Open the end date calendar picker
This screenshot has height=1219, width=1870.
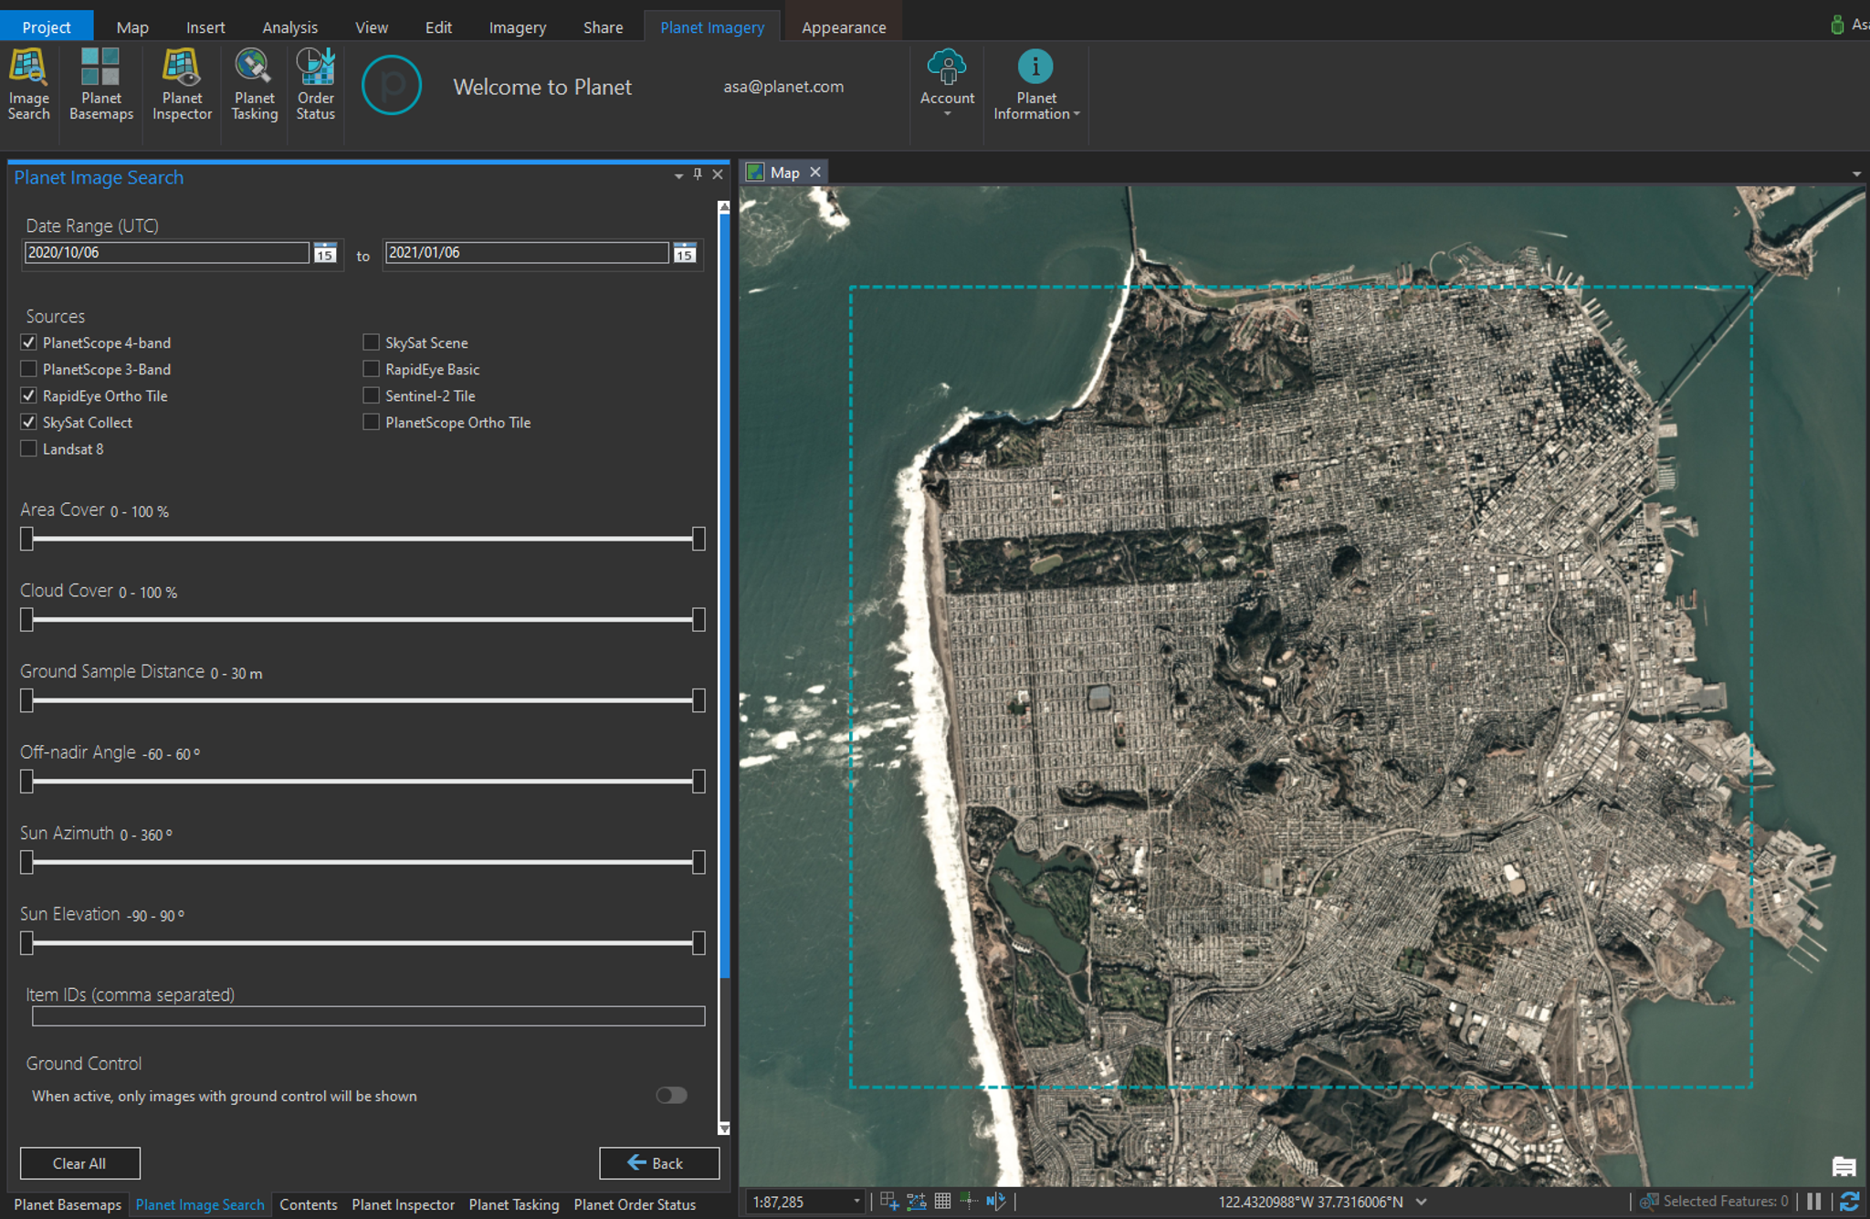685,253
